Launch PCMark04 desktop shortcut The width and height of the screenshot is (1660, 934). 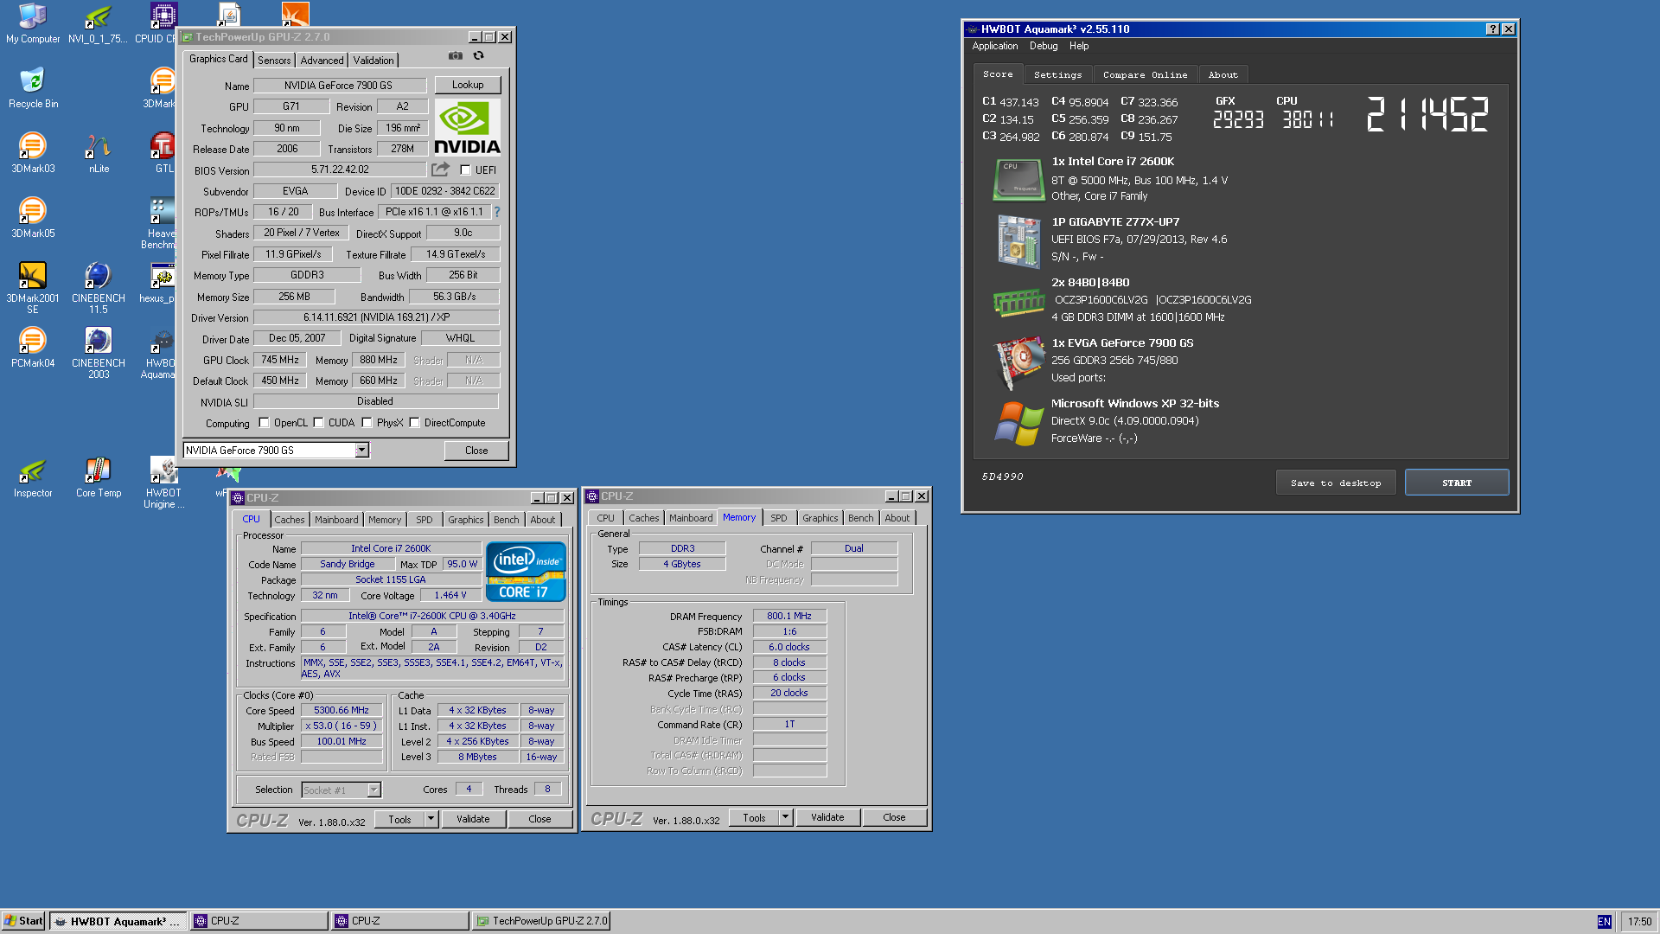[33, 347]
